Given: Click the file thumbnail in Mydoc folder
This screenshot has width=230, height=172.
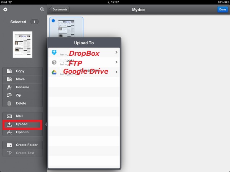Looking at the screenshot, I should pos(66,28).
